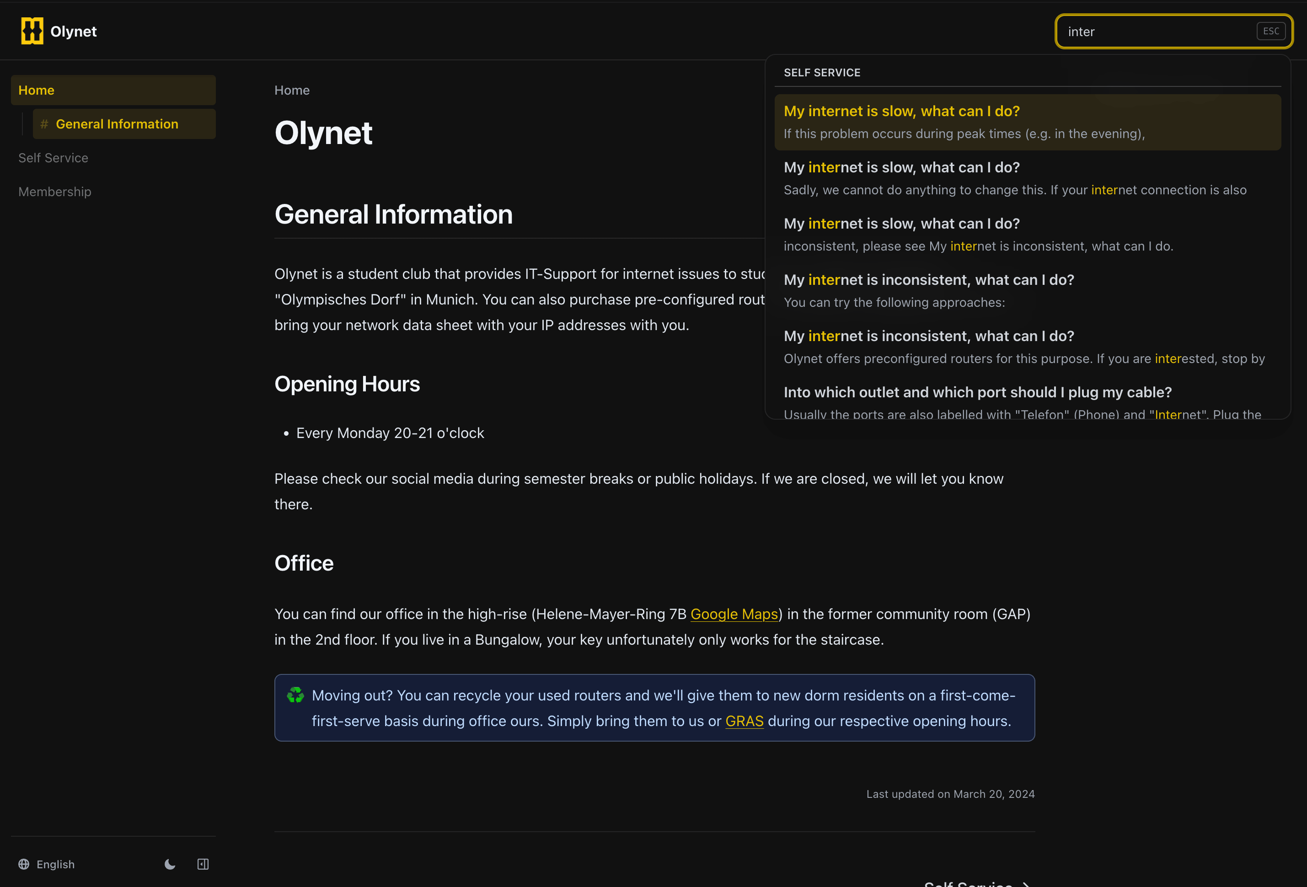The image size is (1307, 887).
Task: Open result 'inconsistent, please see My internet'
Action: pos(1028,235)
